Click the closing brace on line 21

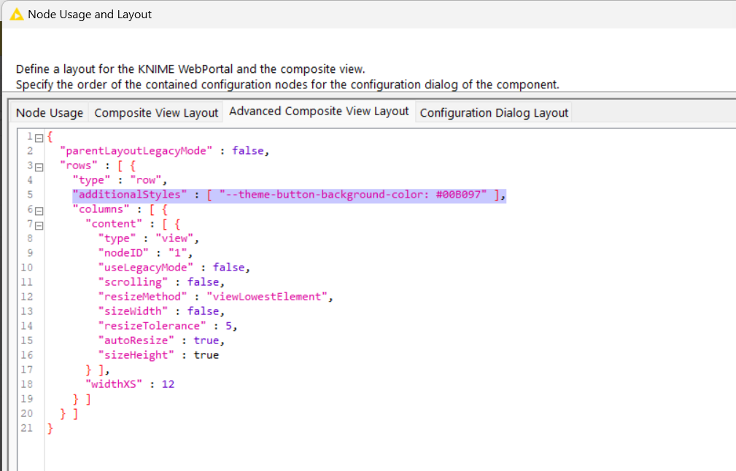(50, 428)
